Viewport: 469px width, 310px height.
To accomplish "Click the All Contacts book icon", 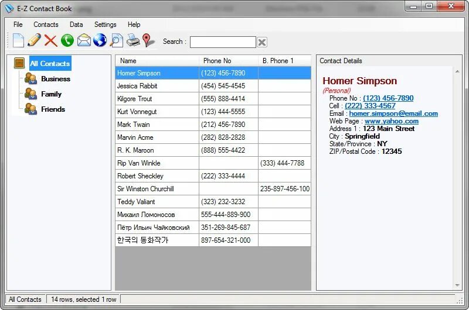I will [x=19, y=63].
